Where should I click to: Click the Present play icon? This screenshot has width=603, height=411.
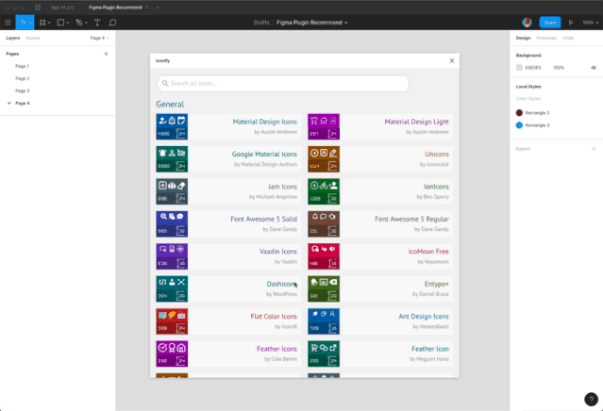pyautogui.click(x=571, y=23)
